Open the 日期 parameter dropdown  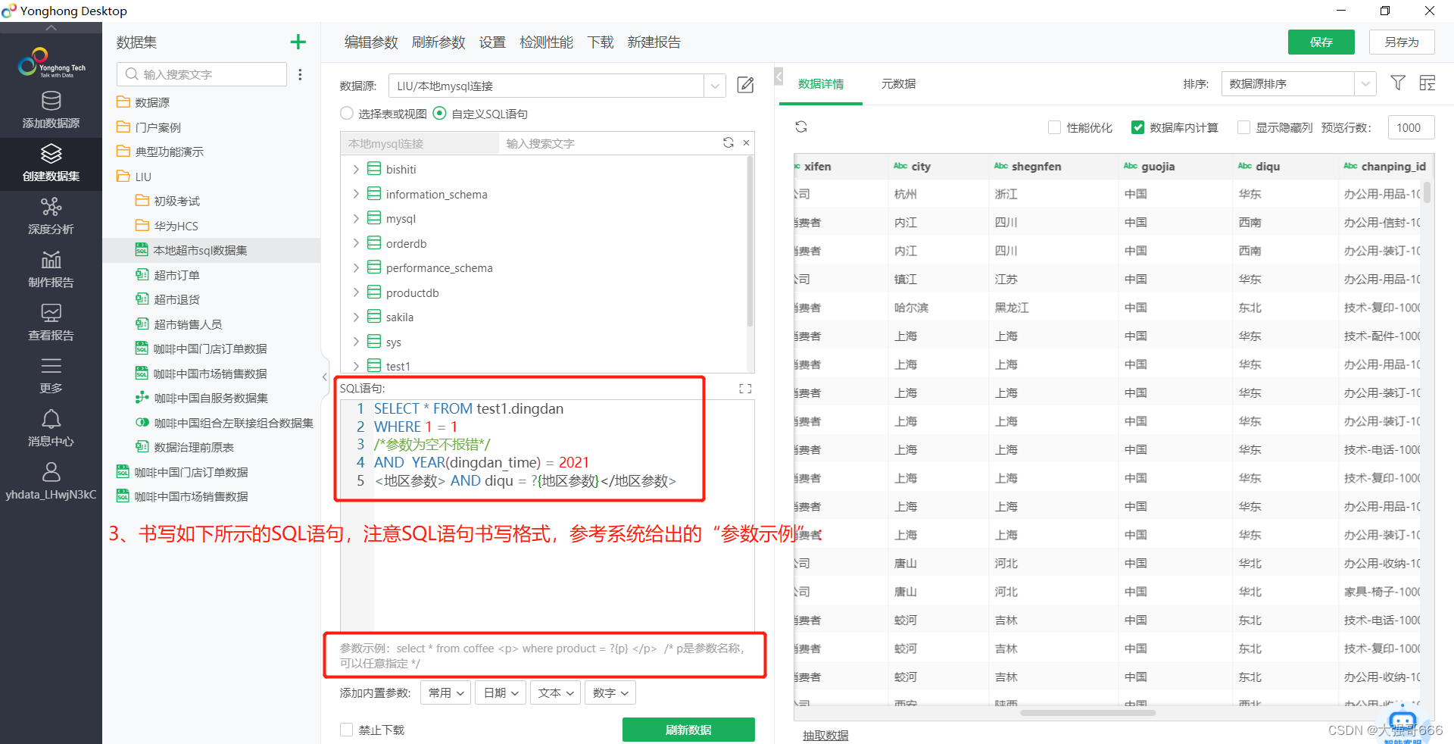point(501,692)
